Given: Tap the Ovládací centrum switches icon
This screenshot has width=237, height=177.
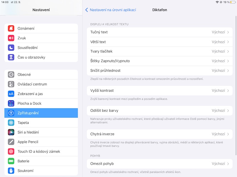Looking at the screenshot, I should click(11, 84).
